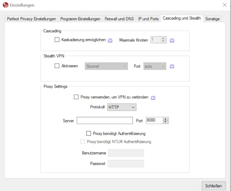This screenshot has height=191, width=231.
Task: Toggle the Stealth VPN Aktivieren checkbox
Action: tap(57, 66)
